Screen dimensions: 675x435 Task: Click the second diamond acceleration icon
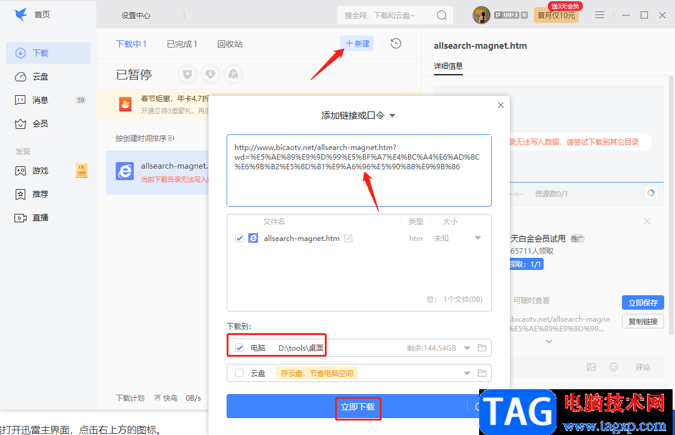coord(210,75)
